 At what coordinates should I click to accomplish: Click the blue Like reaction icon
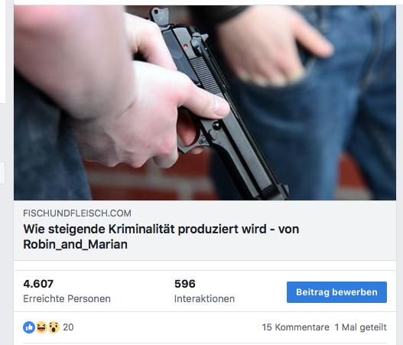pos(29,327)
